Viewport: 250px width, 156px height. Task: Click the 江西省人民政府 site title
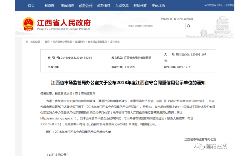(64, 23)
